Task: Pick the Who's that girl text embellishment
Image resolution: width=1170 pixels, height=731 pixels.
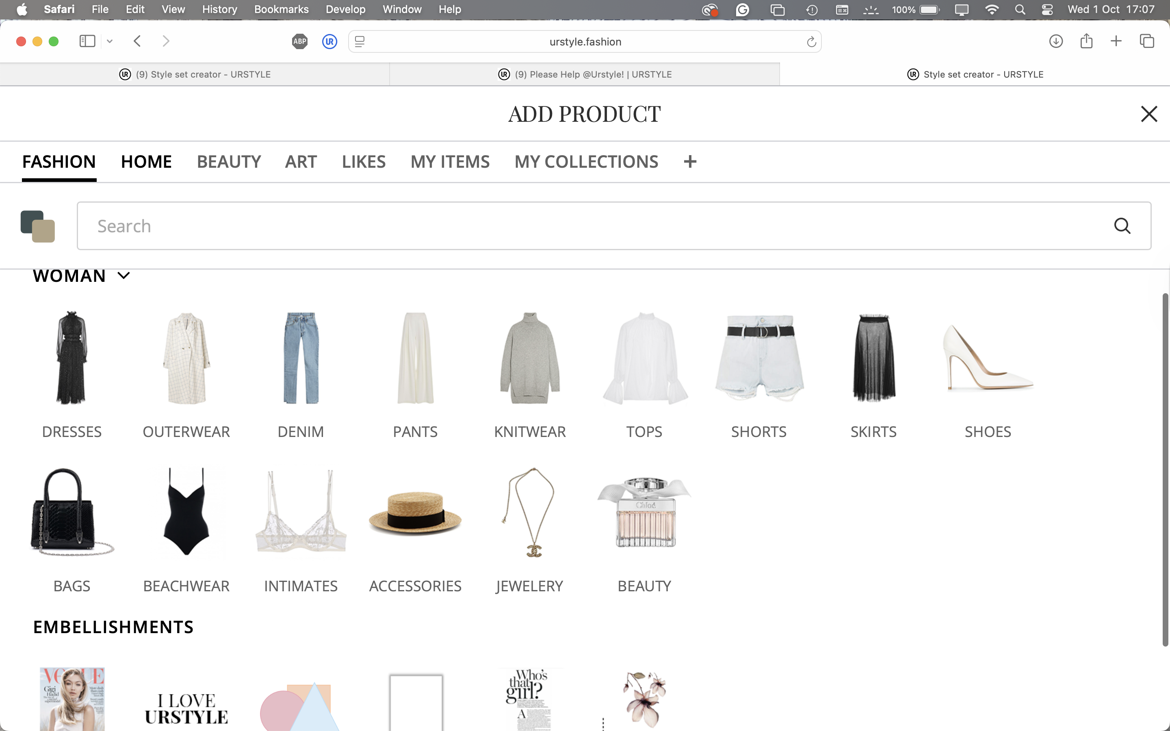Action: [530, 699]
